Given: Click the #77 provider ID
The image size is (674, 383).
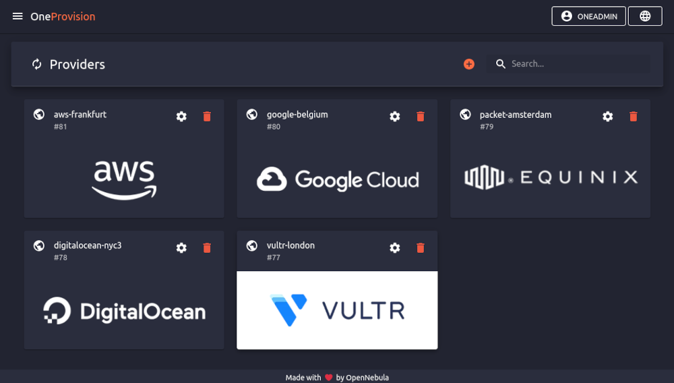Looking at the screenshot, I should 274,258.
